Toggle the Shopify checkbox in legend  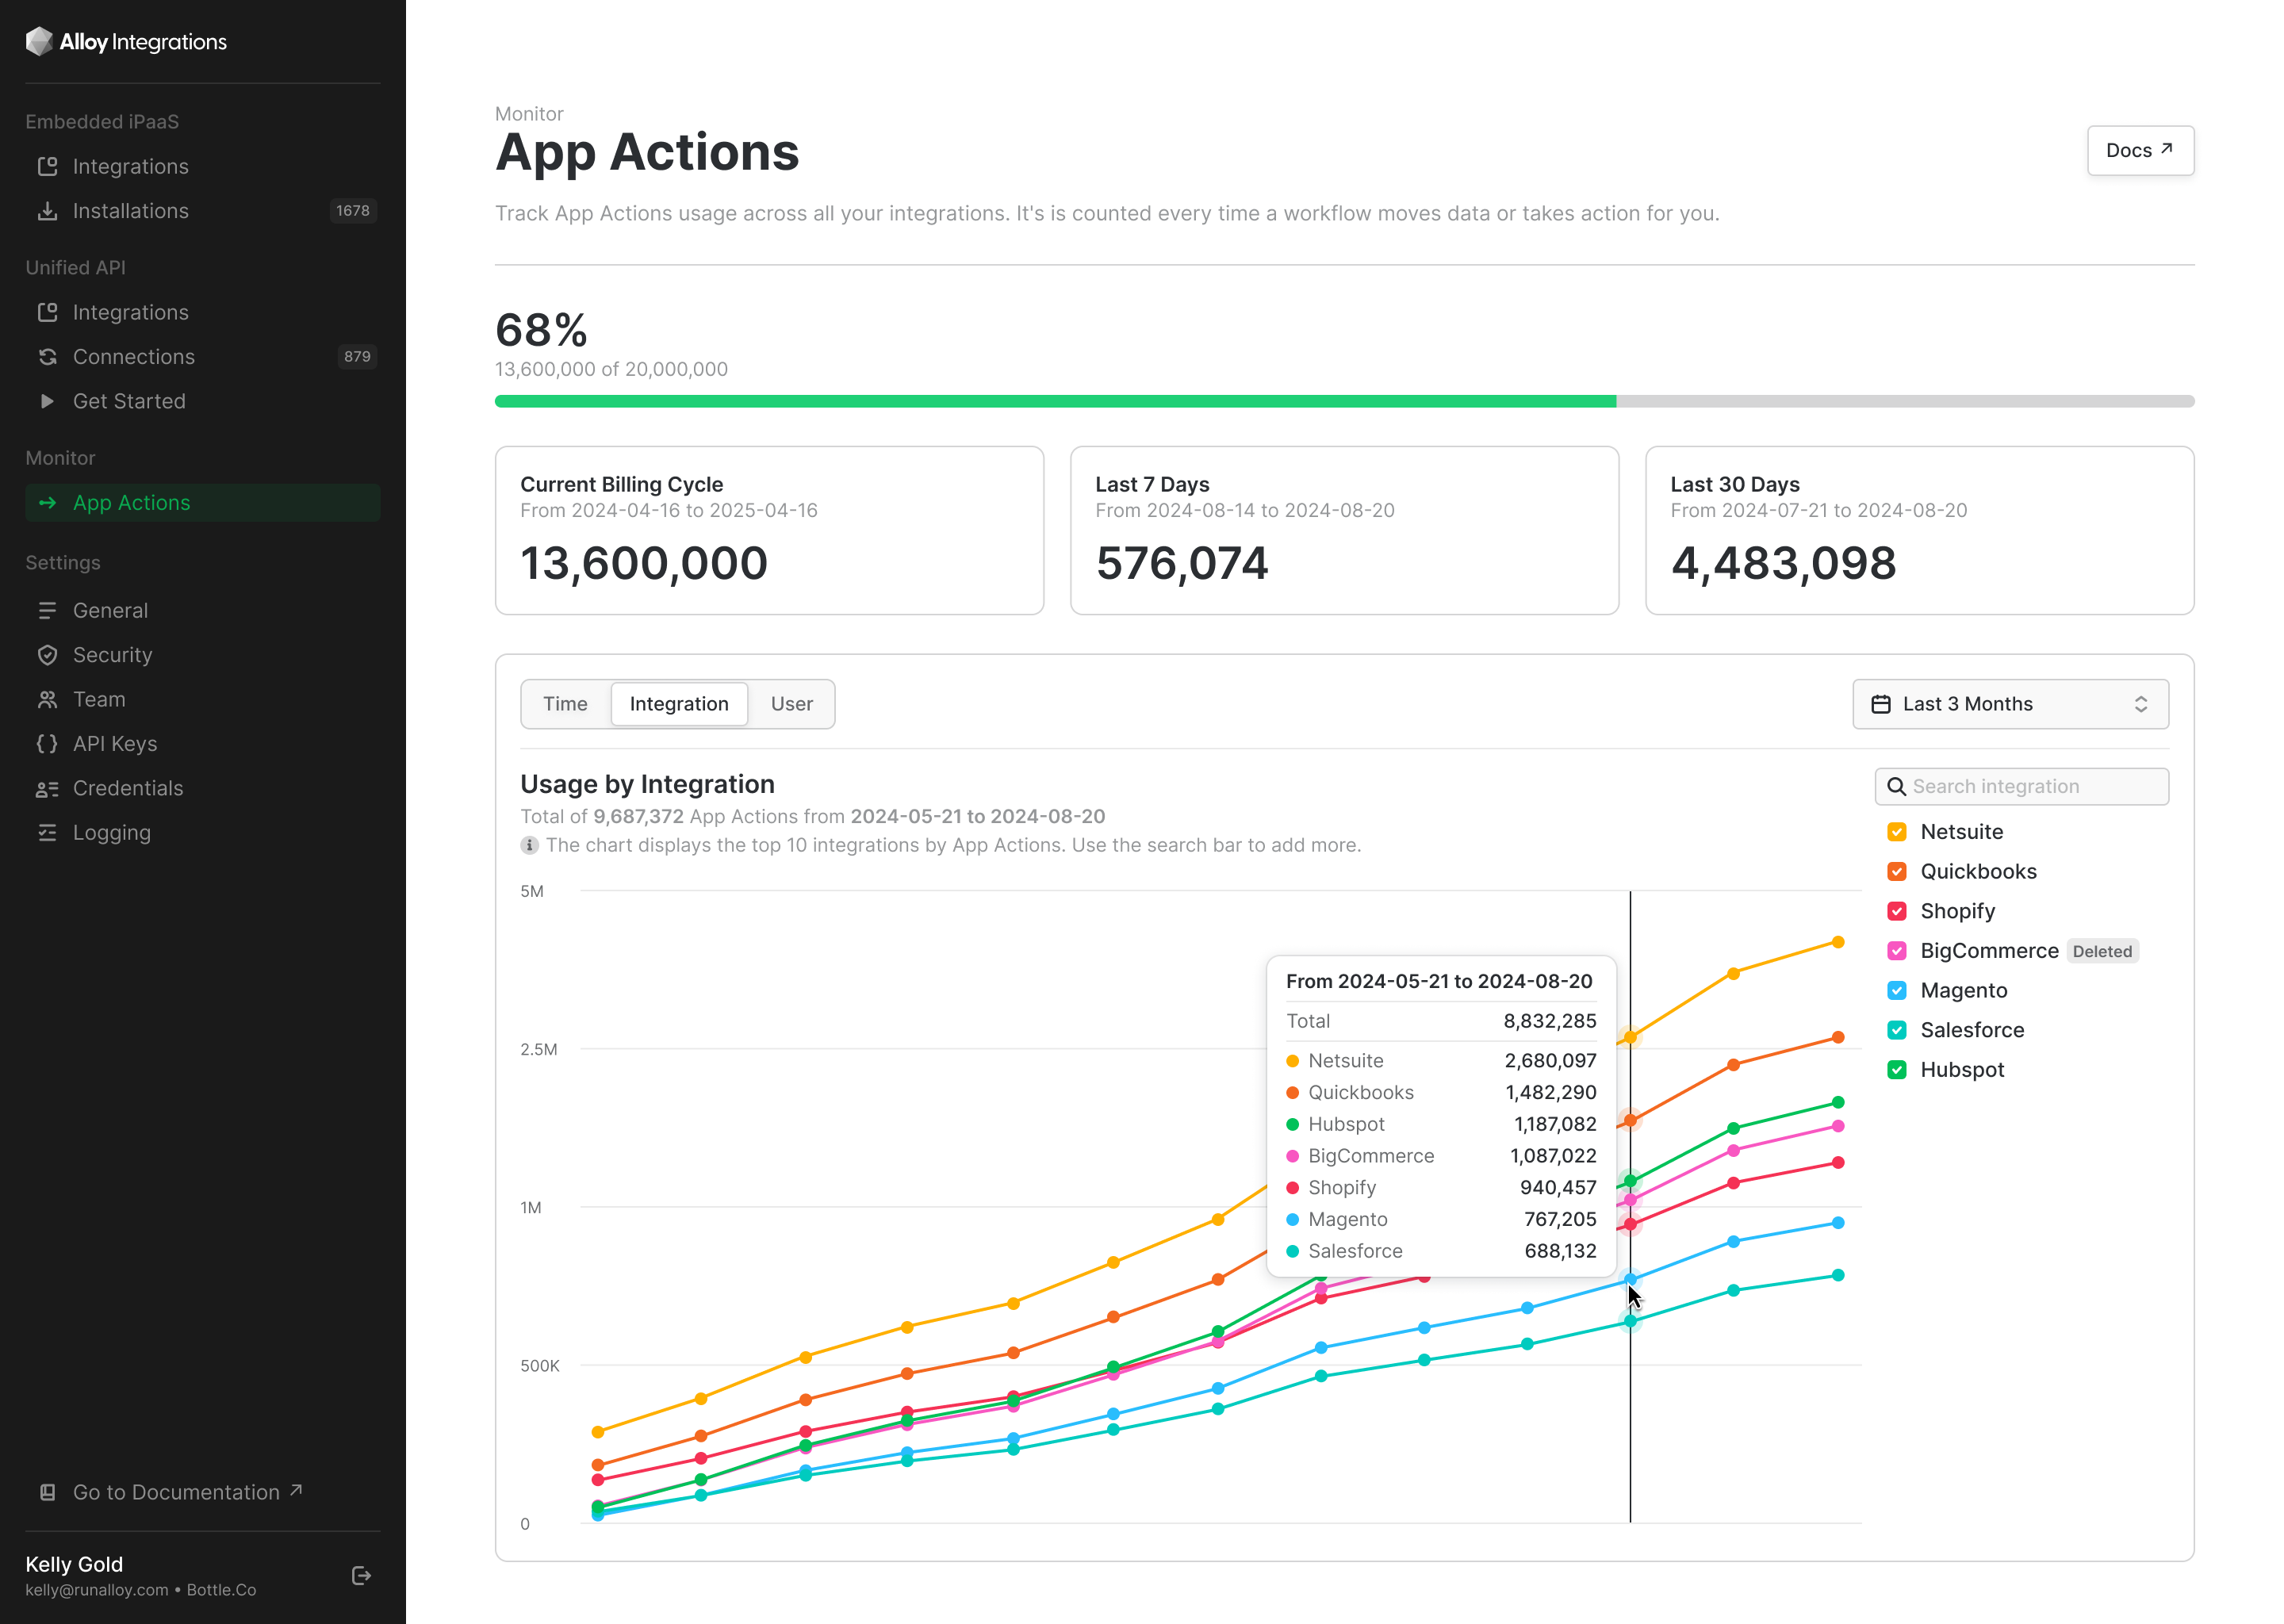[x=1896, y=911]
